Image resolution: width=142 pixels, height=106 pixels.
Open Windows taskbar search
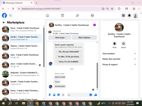[x=10, y=103]
